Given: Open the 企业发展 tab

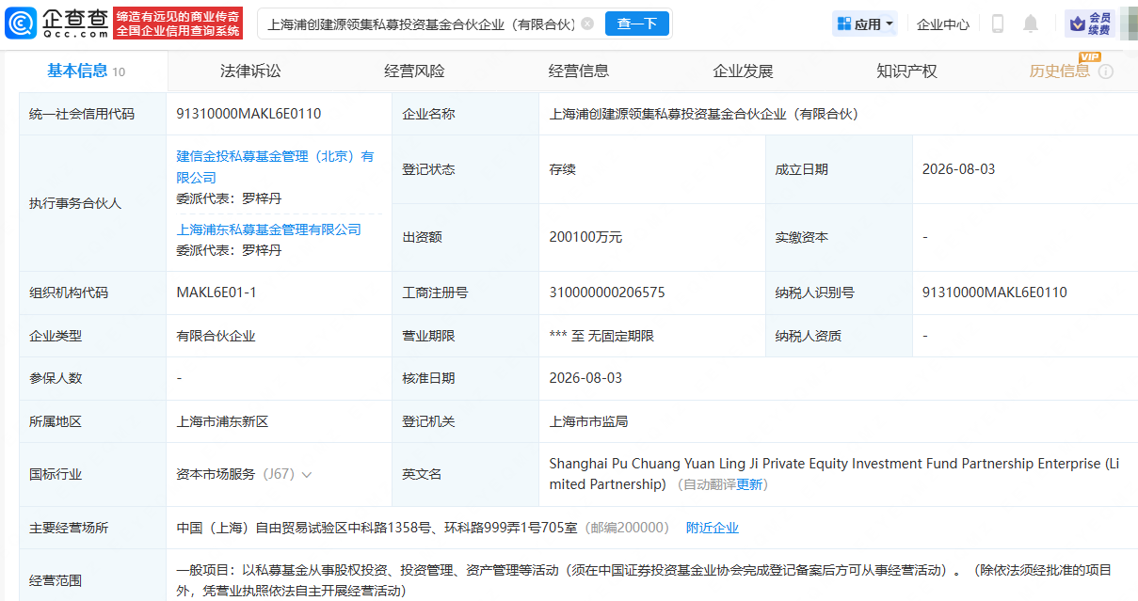Looking at the screenshot, I should coord(743,71).
